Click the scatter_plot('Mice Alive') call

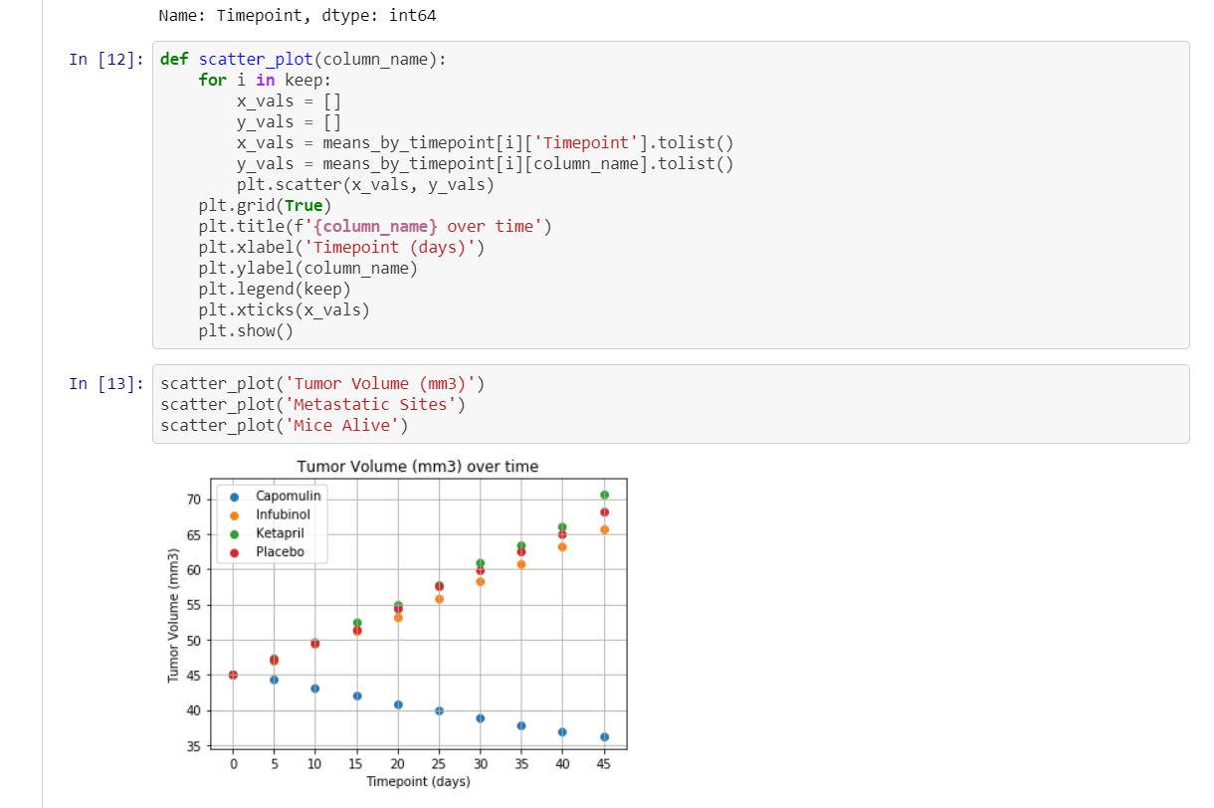pos(284,426)
